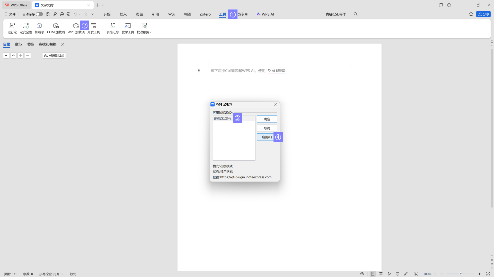Expand the 批改服务 dropdown
The height and width of the screenshot is (277, 494).
point(144,28)
